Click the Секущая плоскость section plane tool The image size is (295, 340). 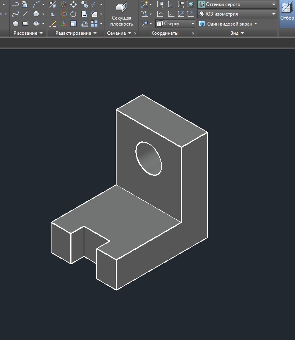(x=121, y=14)
